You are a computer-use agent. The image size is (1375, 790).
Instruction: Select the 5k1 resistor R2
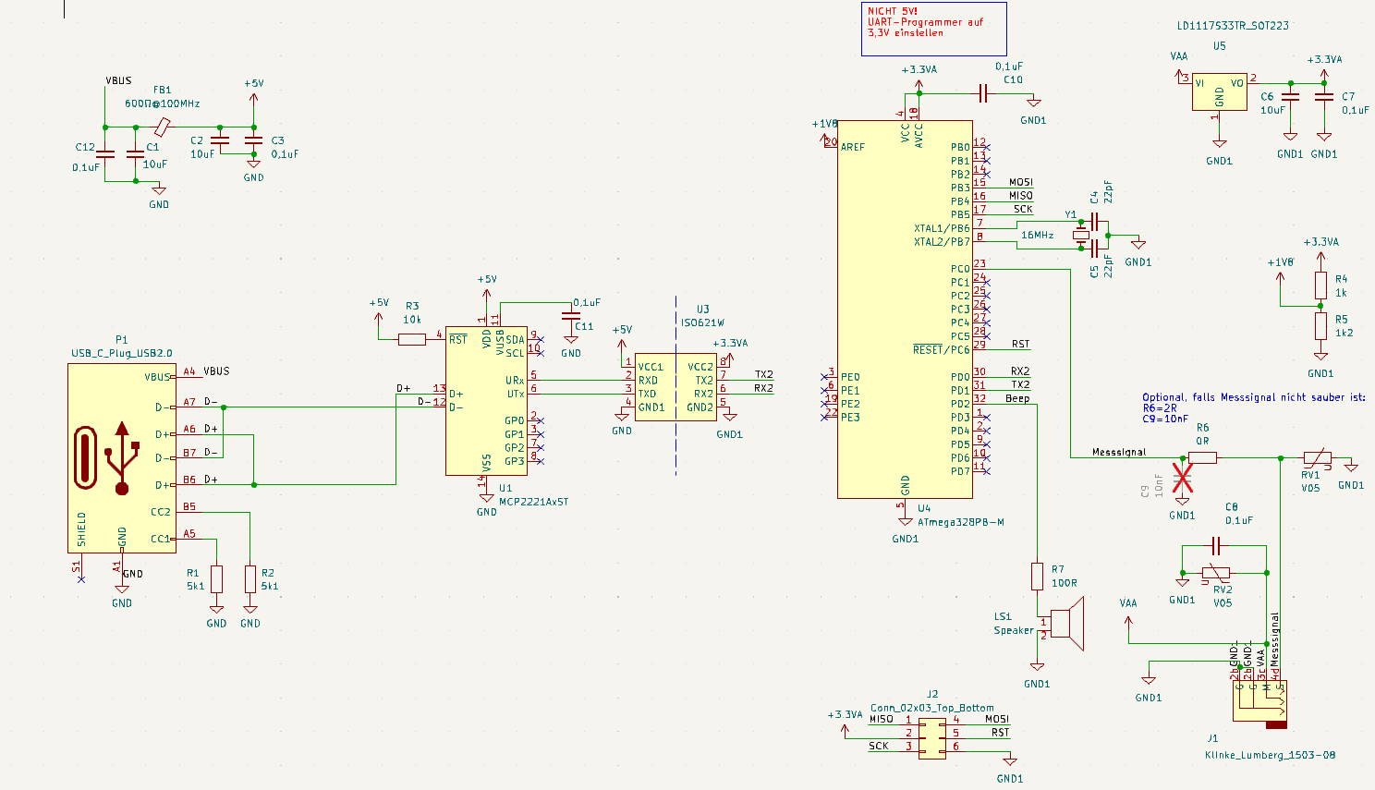(250, 579)
